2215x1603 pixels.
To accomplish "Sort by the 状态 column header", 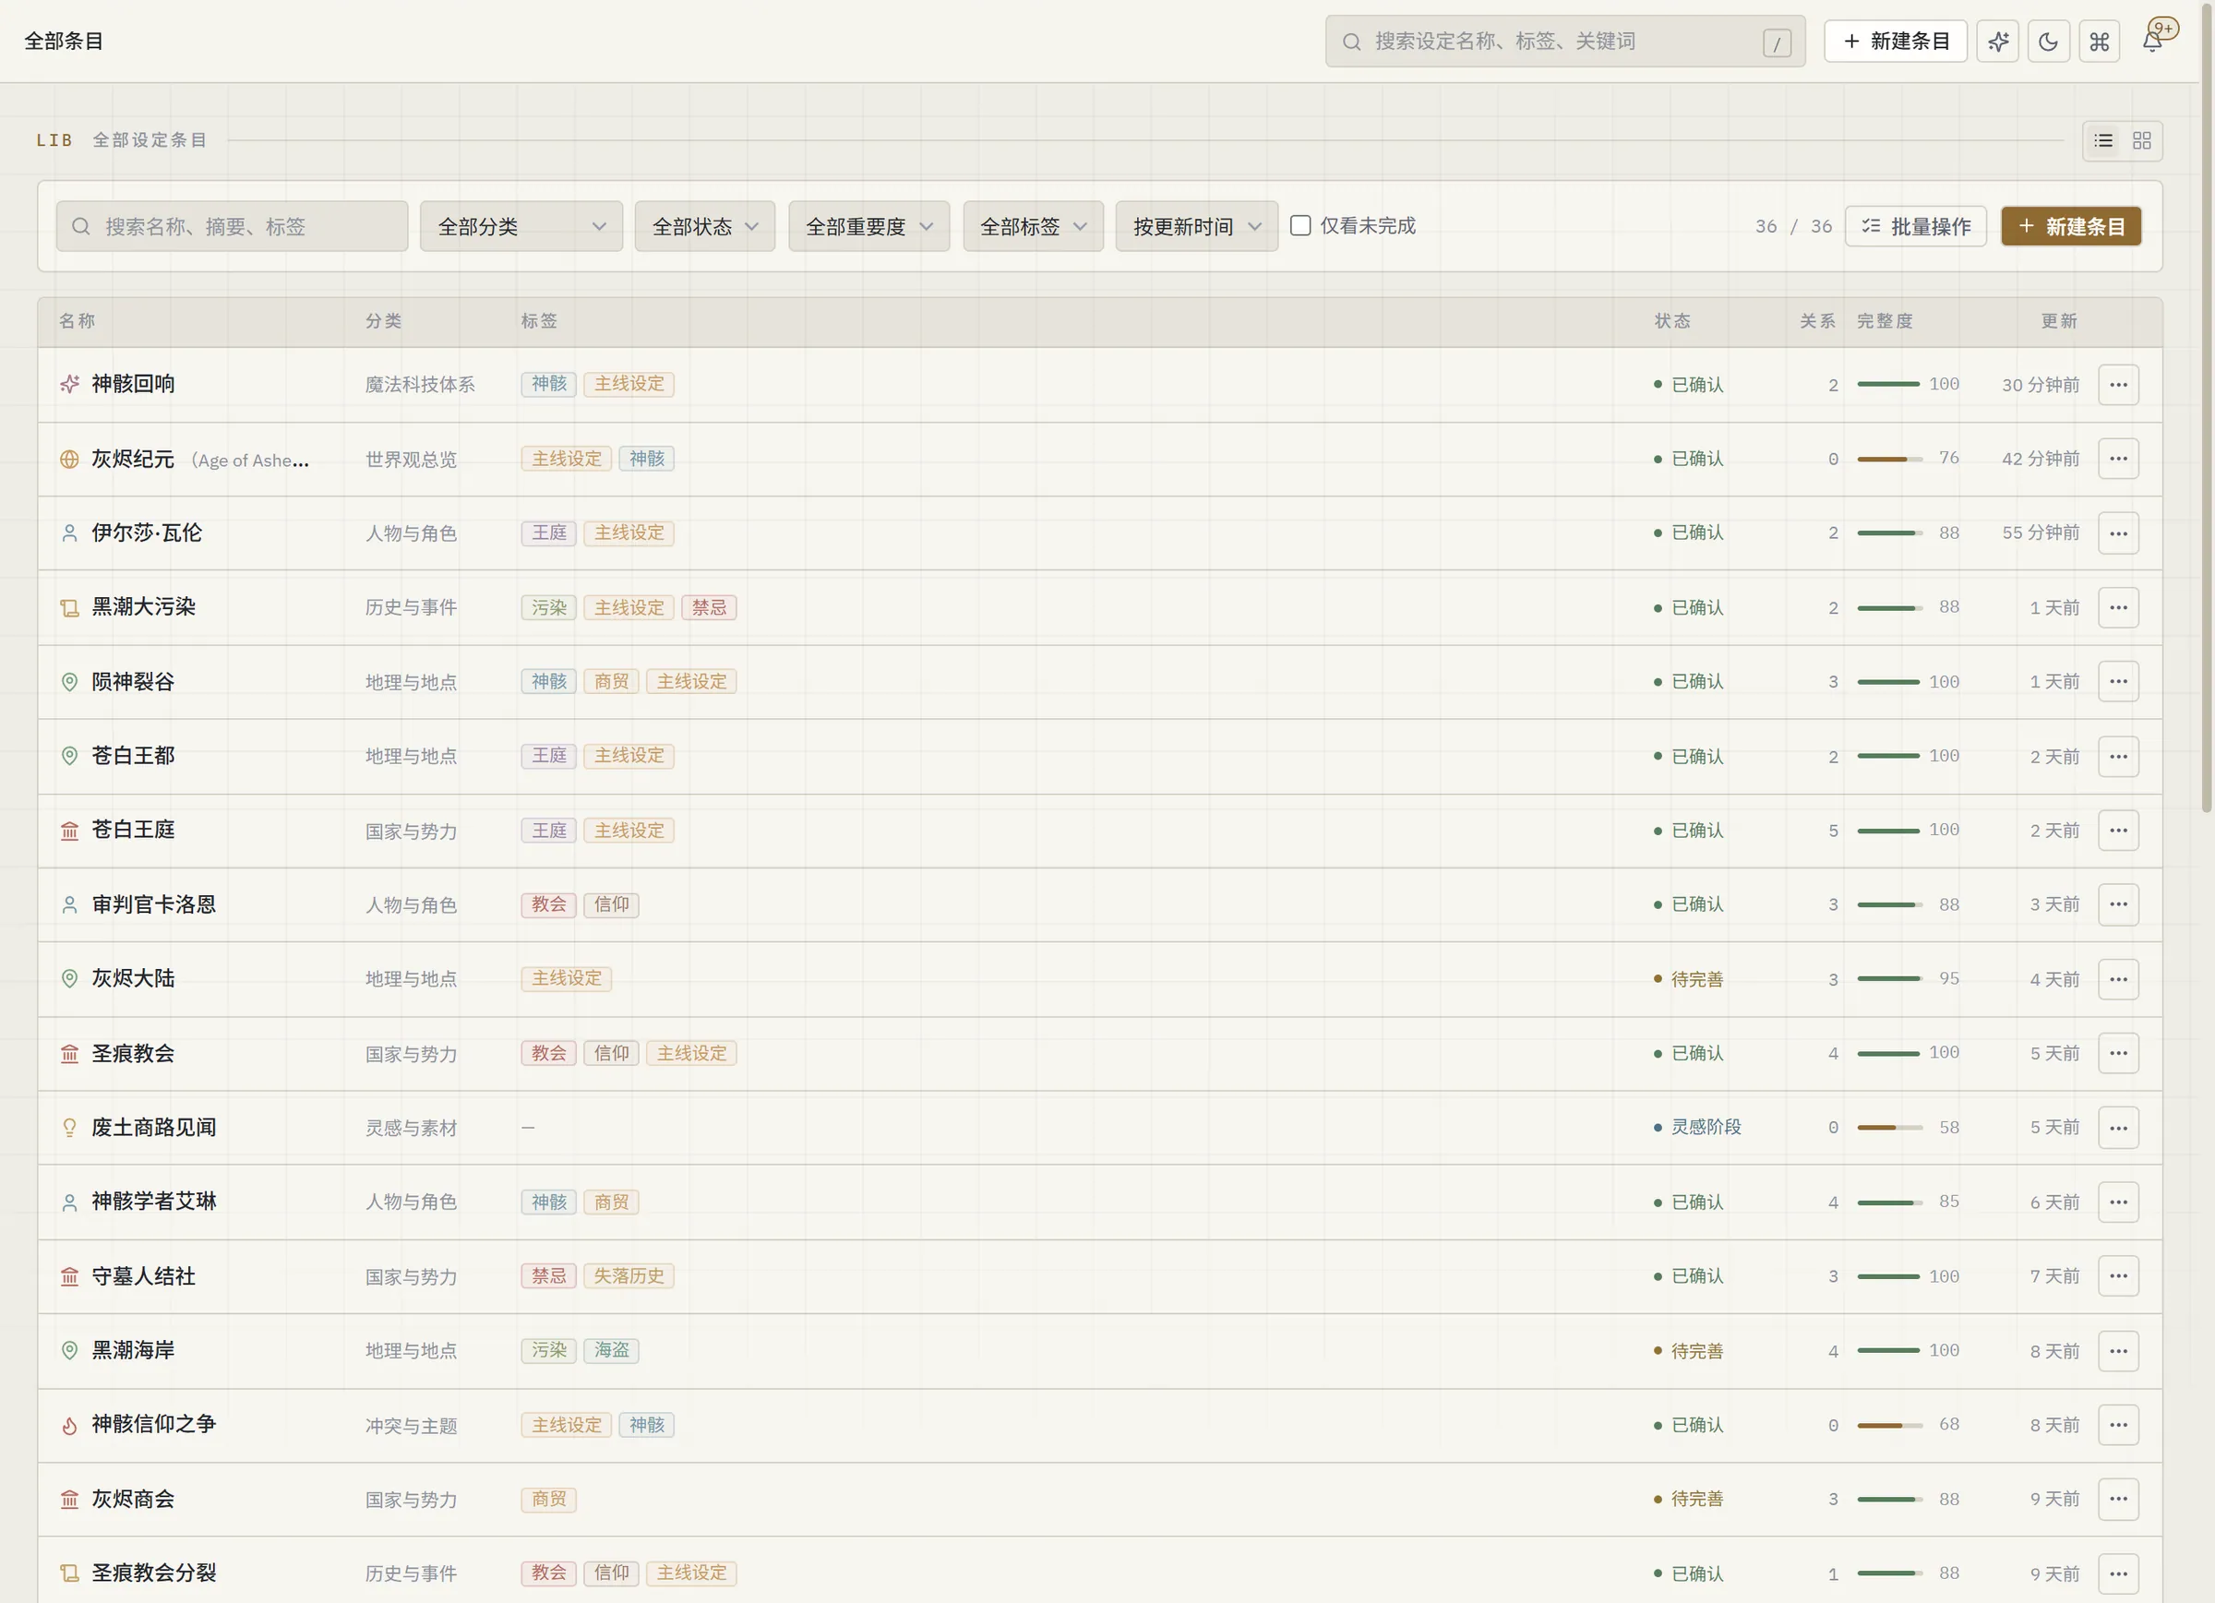I will pos(1672,321).
